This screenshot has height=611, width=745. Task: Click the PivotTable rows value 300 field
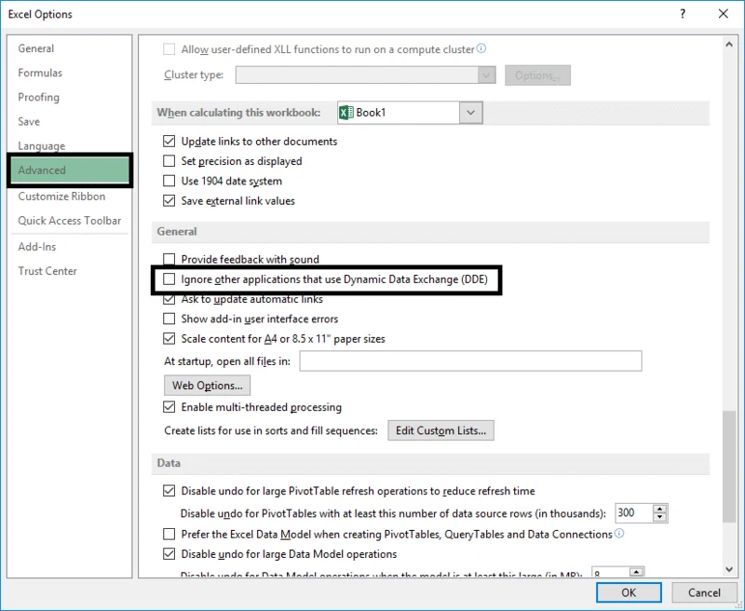[634, 513]
